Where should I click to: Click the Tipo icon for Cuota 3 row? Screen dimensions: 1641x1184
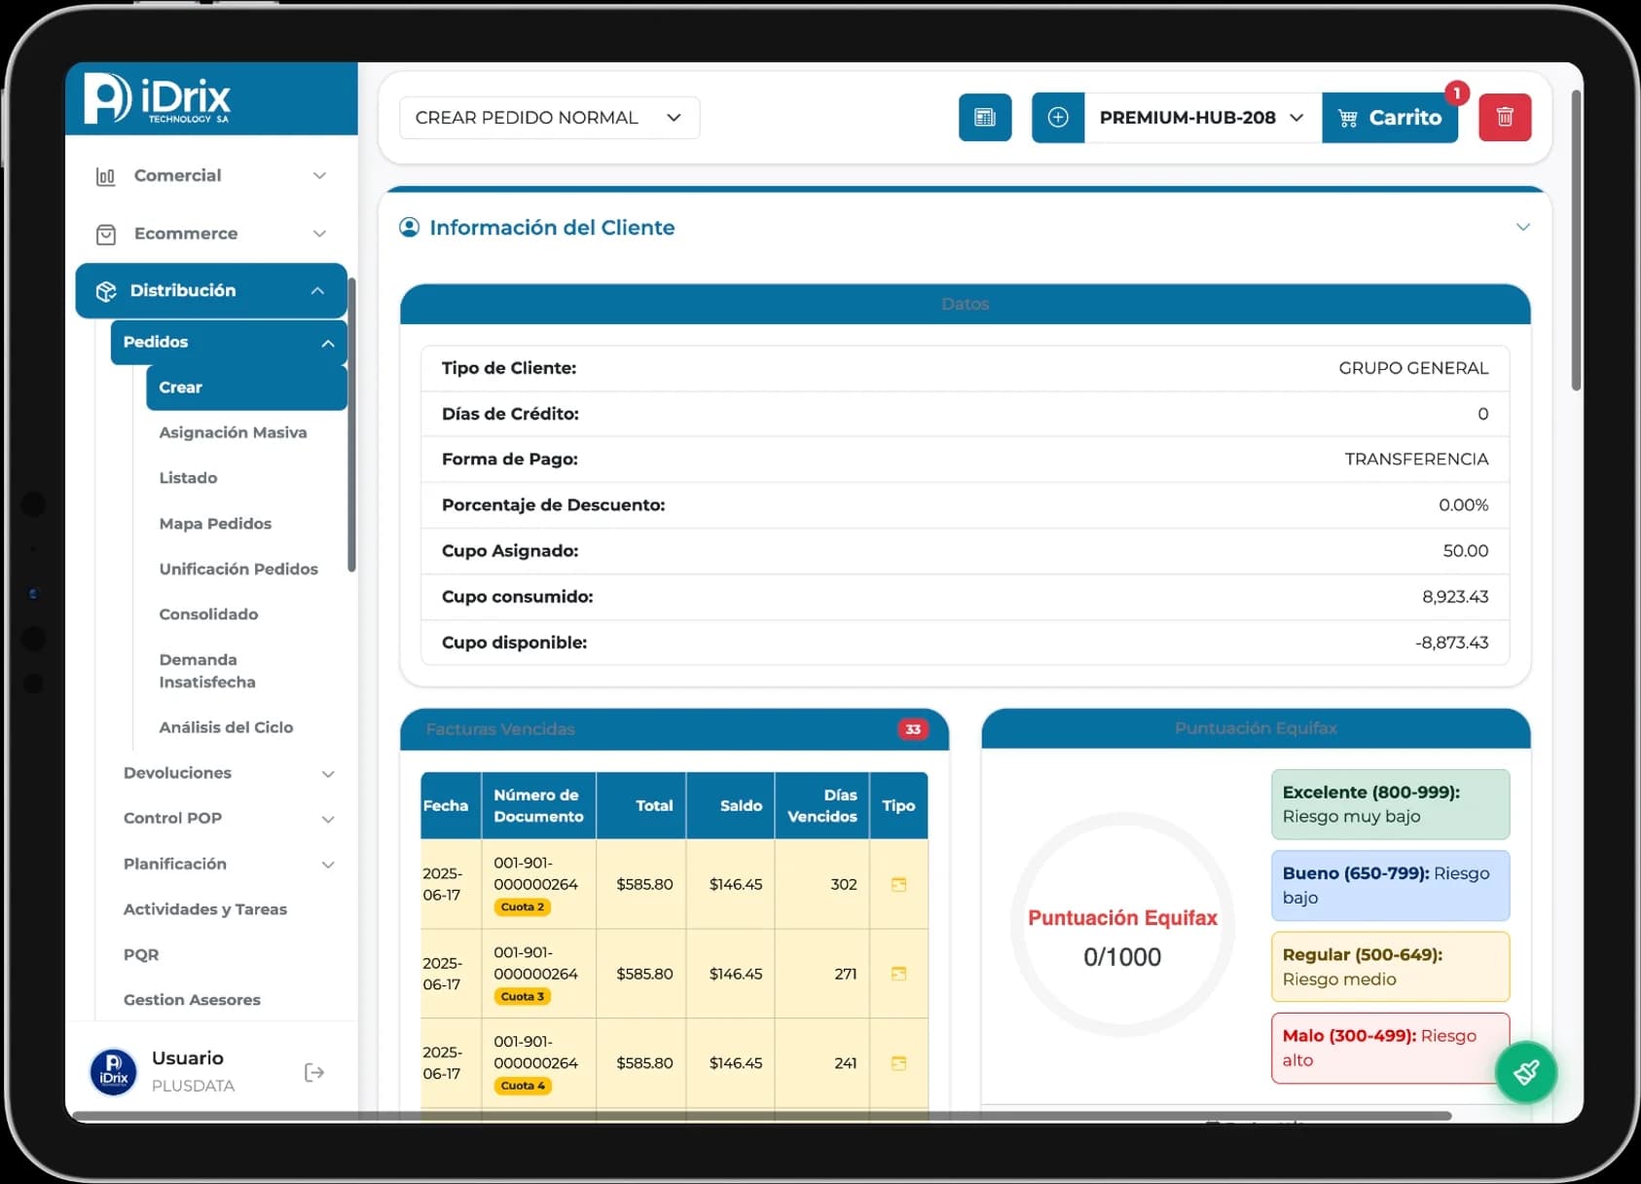tap(898, 974)
